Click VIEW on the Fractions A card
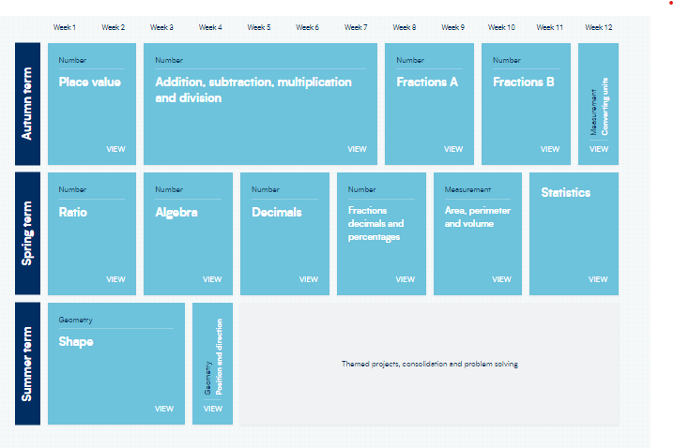The height and width of the screenshot is (448, 674). (x=453, y=149)
